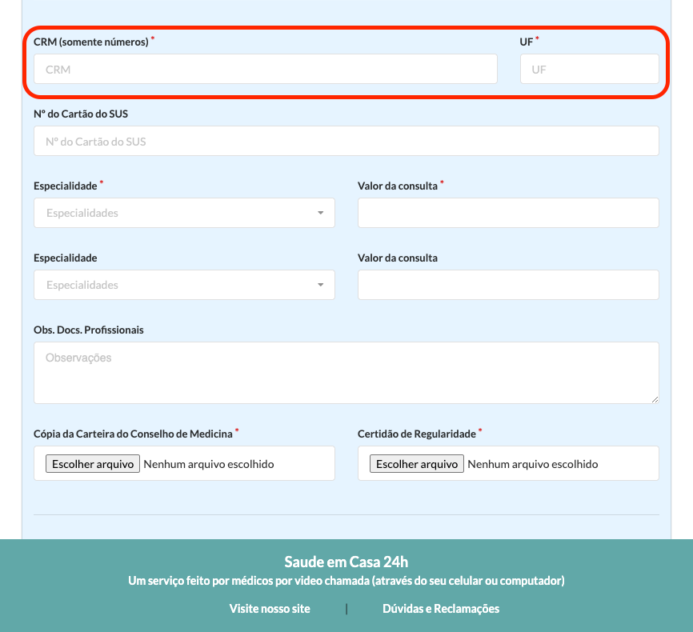Click the Nº do Cartão do SUS field
Image resolution: width=693 pixels, height=632 pixels.
click(346, 142)
